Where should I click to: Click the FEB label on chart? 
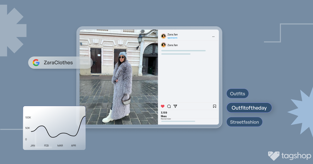click(46, 146)
